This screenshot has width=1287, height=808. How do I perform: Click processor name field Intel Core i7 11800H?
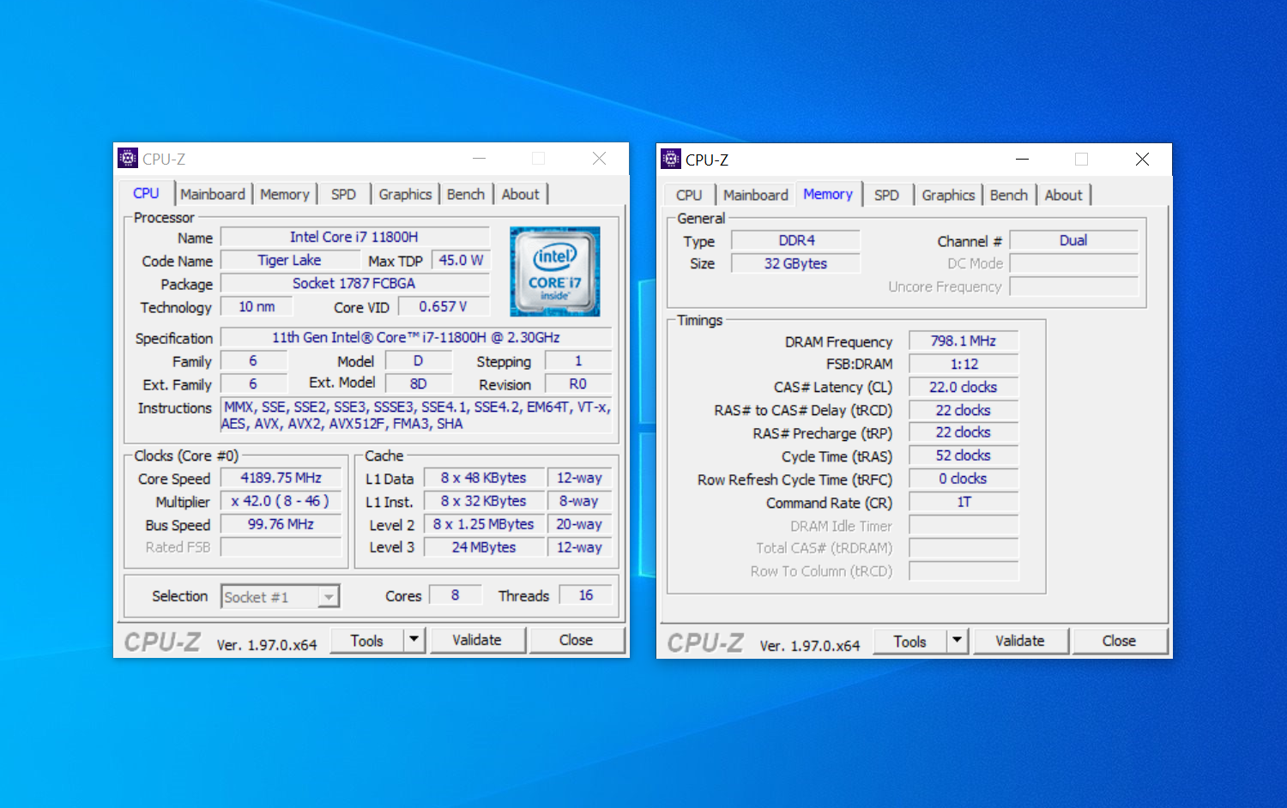pyautogui.click(x=354, y=237)
